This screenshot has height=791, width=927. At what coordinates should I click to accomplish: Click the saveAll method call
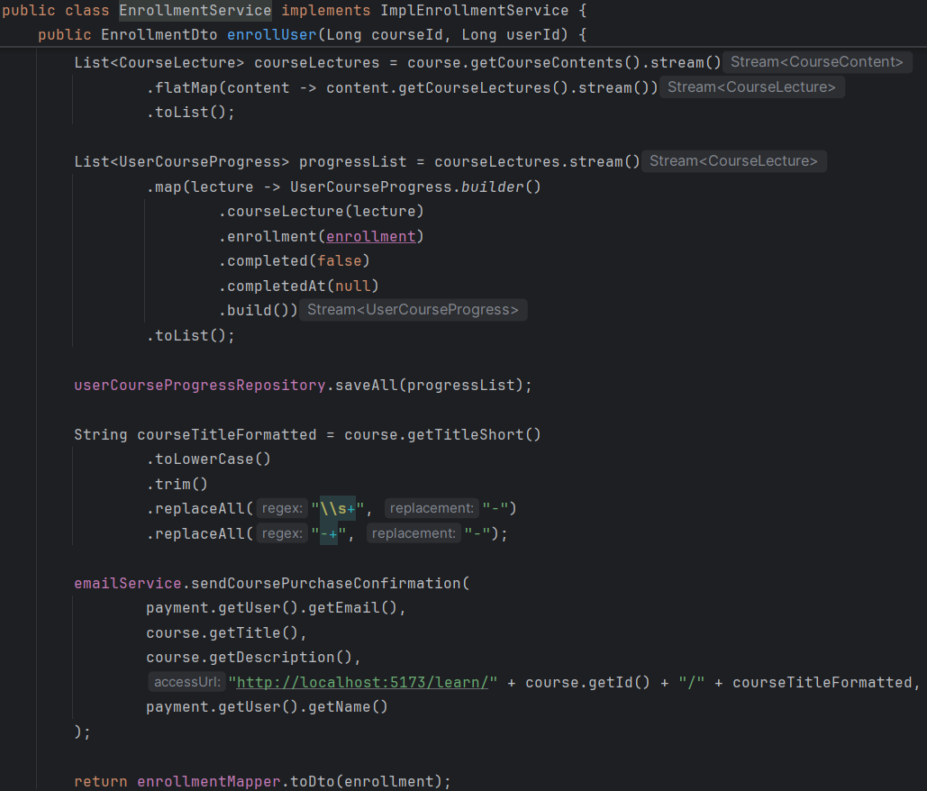366,385
